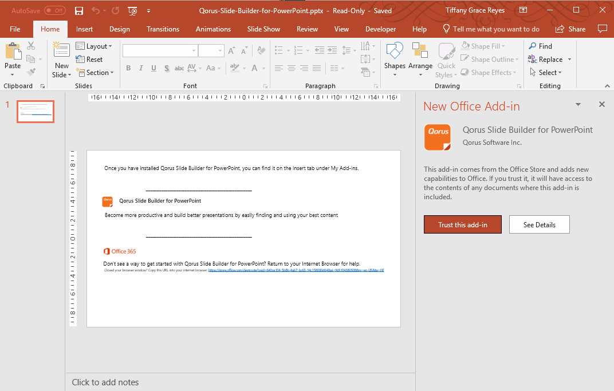Viewport: 614px width, 391px height.
Task: Click the Save icon in the title bar
Action: click(x=79, y=10)
